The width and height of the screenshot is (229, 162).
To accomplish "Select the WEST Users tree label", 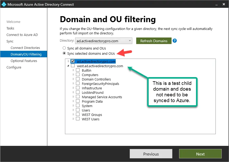I will click(x=90, y=119).
